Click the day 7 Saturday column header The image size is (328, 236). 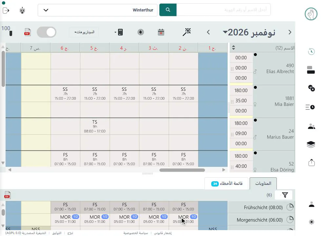[x=35, y=48]
